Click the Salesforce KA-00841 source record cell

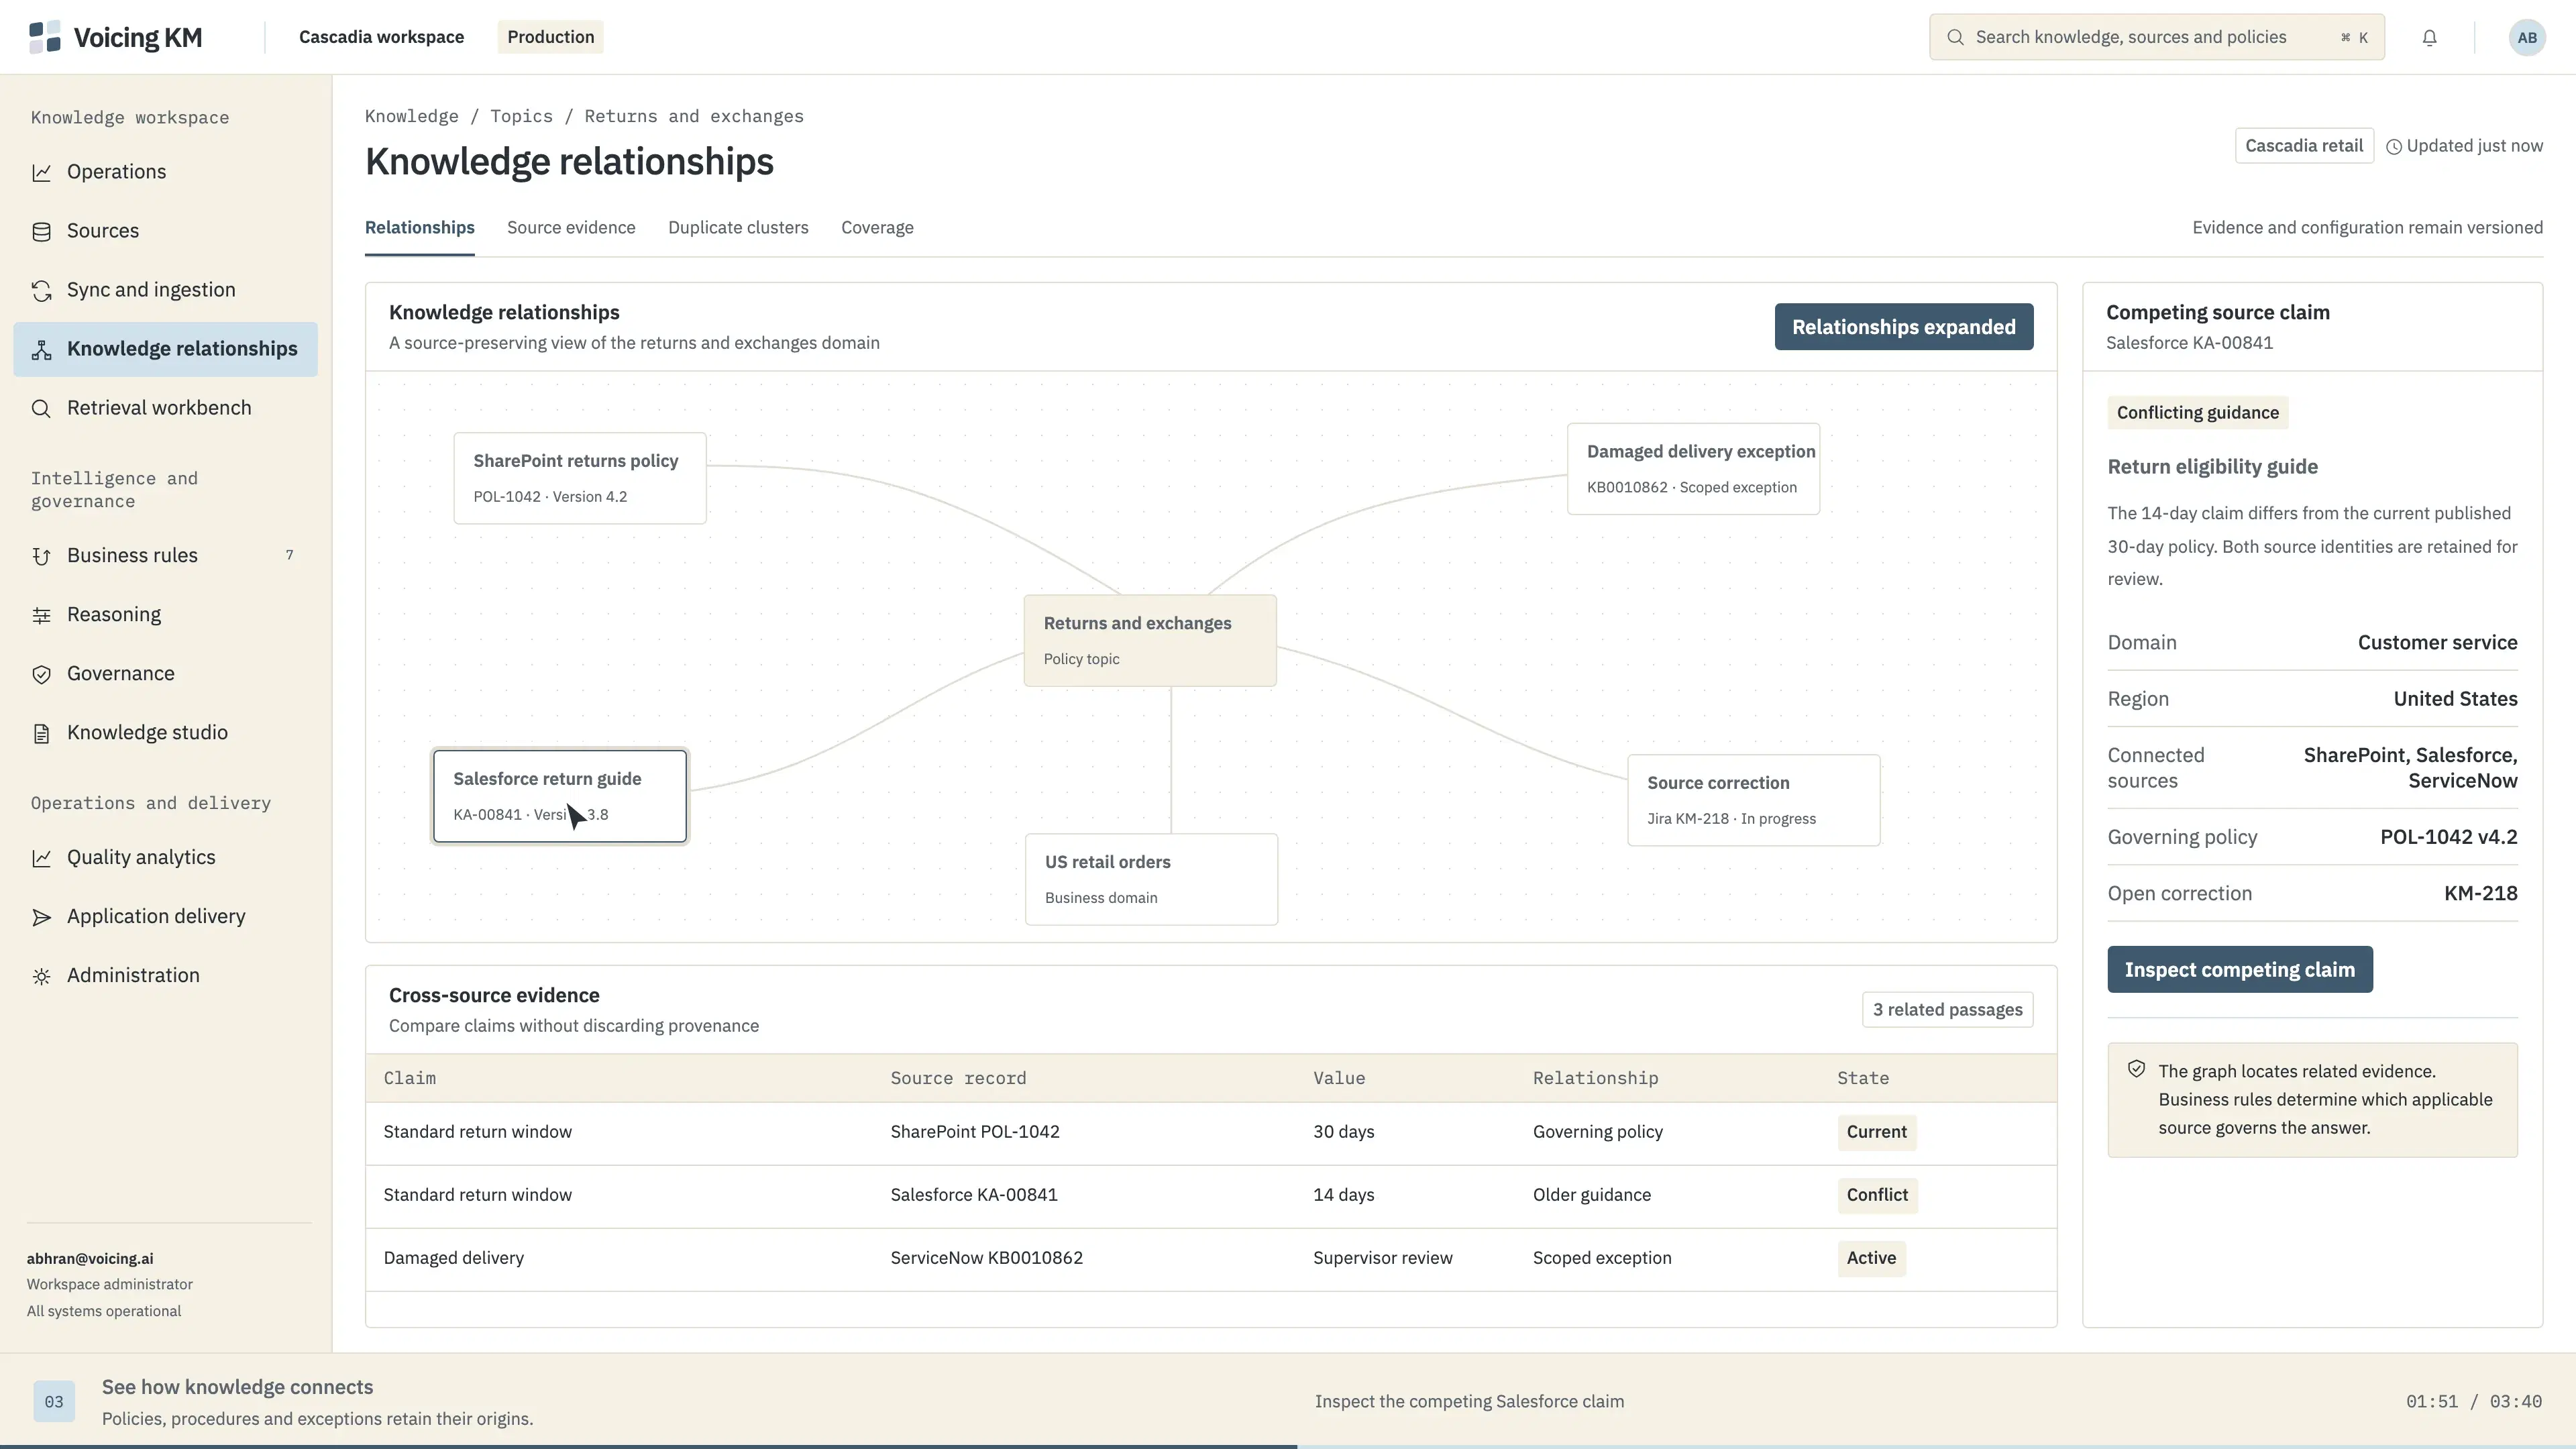pyautogui.click(x=973, y=1195)
